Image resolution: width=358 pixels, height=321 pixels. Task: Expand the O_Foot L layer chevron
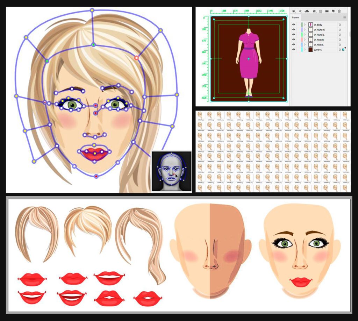point(305,44)
